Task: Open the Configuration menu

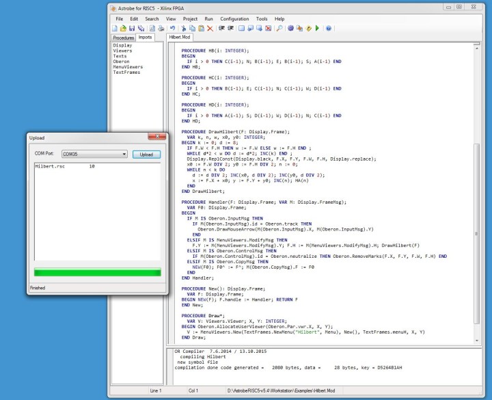Action: coord(234,19)
